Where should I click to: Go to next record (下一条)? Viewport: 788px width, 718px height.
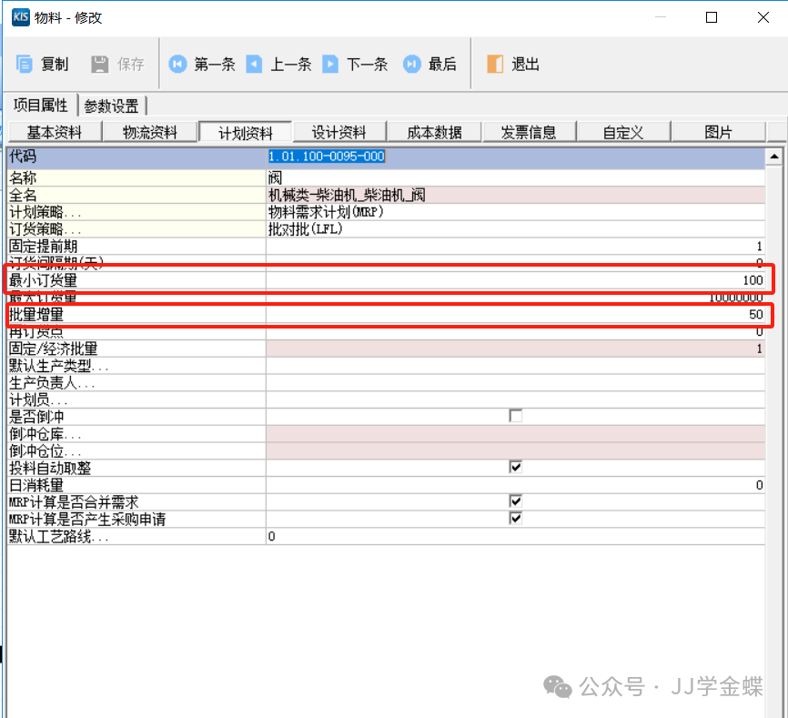click(x=331, y=64)
